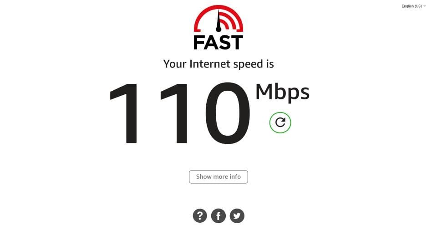Image resolution: width=437 pixels, height=225 pixels.
Task: Click the circular refresh icon to rerun test
Action: click(x=280, y=122)
